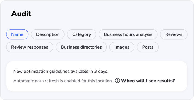Click the 'New optimization guidelines available' message
Image resolution: width=194 pixels, height=100 pixels.
tap(61, 71)
